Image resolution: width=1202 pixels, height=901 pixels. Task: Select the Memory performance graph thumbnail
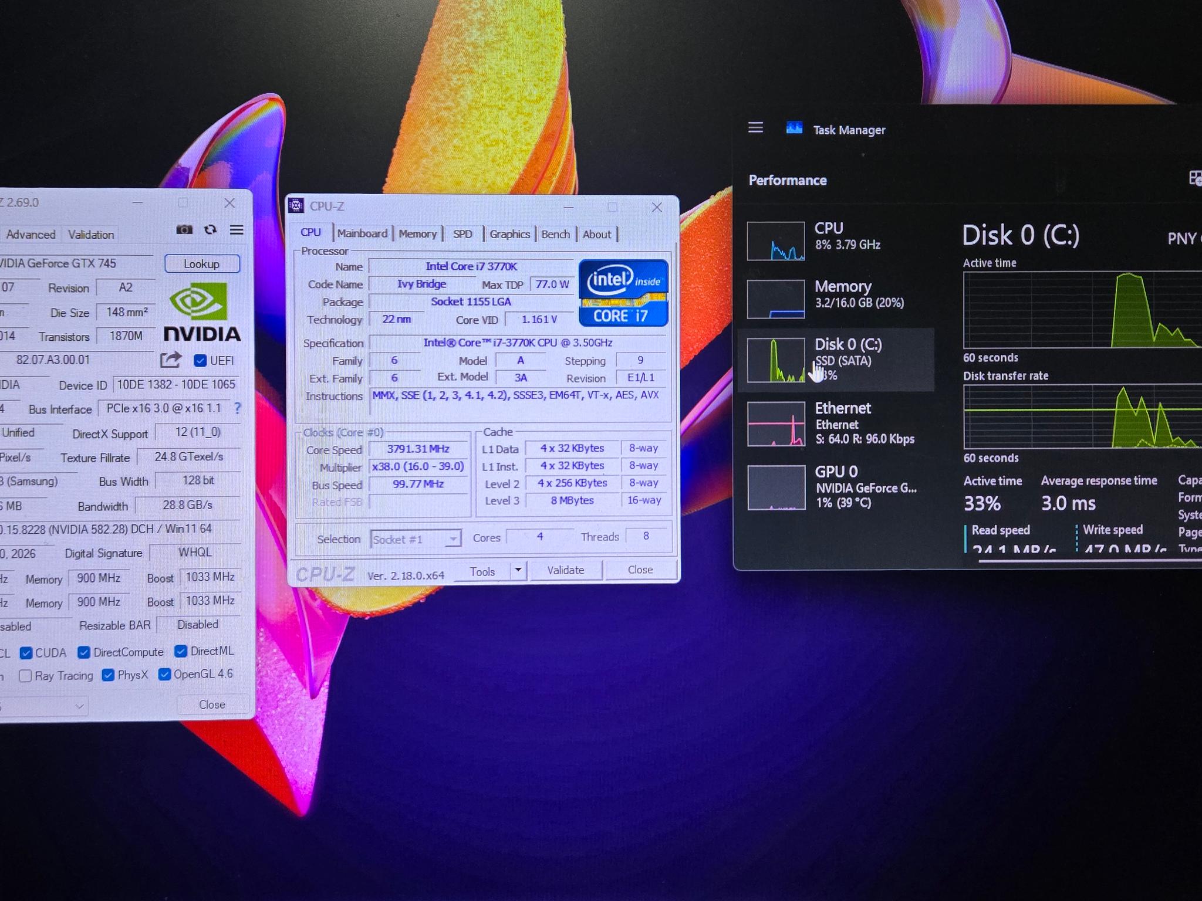pos(776,299)
